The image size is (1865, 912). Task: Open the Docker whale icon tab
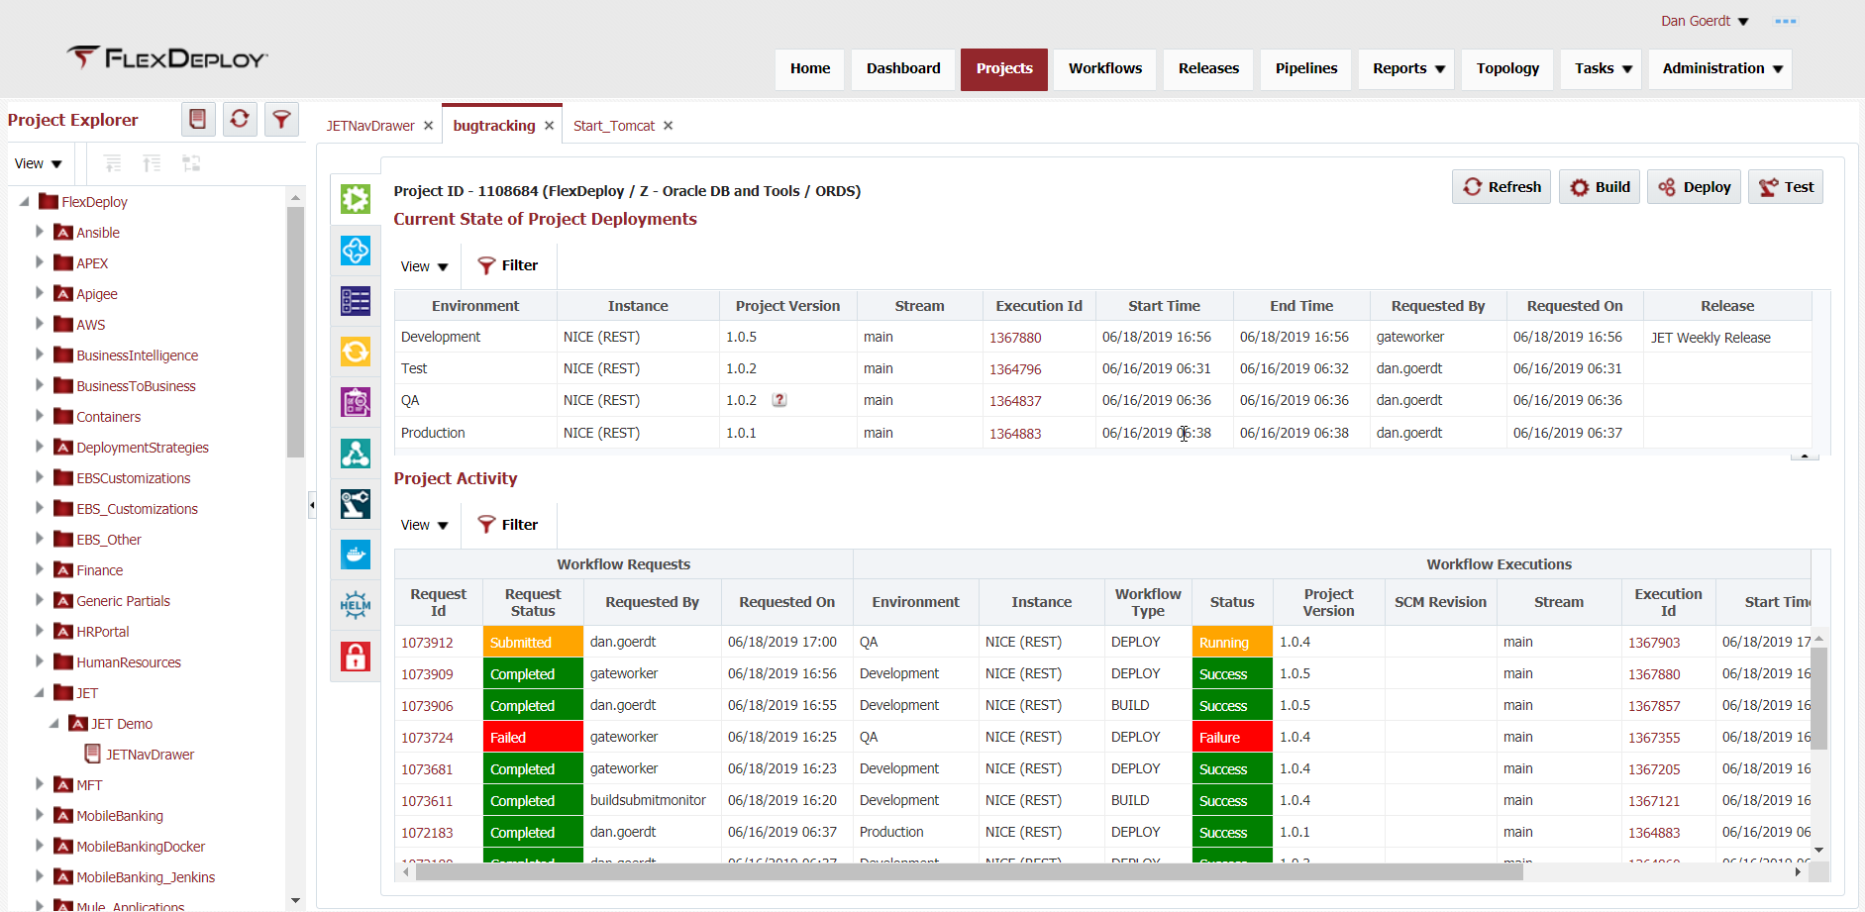pos(356,555)
